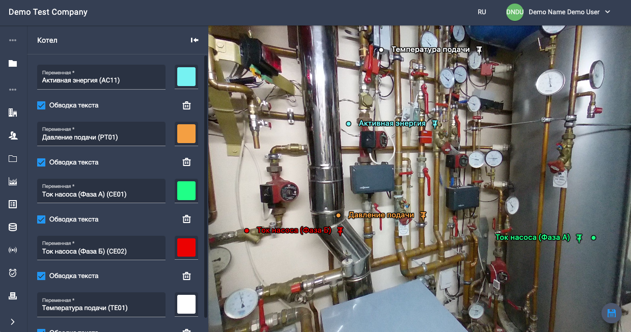Expand the left sidebar navigation chevron
The height and width of the screenshot is (332, 631).
pyautogui.click(x=13, y=322)
